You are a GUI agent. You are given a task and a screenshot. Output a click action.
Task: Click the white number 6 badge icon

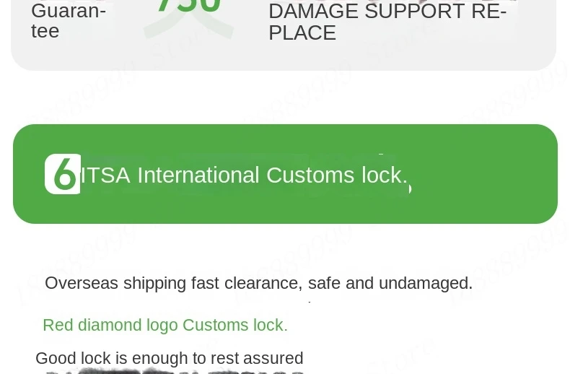pos(63,174)
